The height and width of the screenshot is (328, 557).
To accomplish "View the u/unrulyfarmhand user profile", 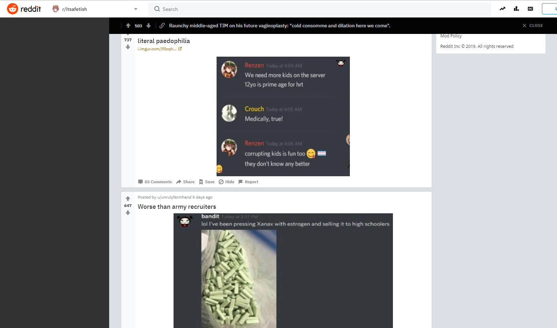I will 174,197.
